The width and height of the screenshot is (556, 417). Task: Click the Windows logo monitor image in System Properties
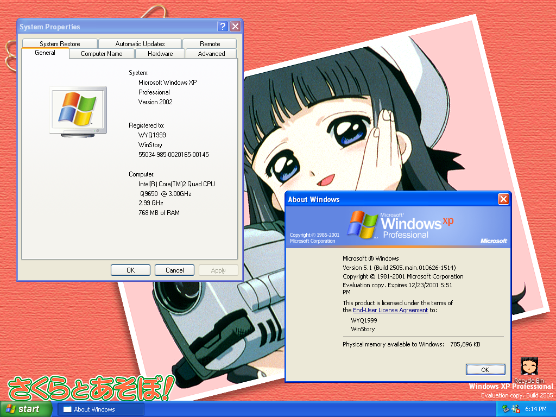(78, 111)
